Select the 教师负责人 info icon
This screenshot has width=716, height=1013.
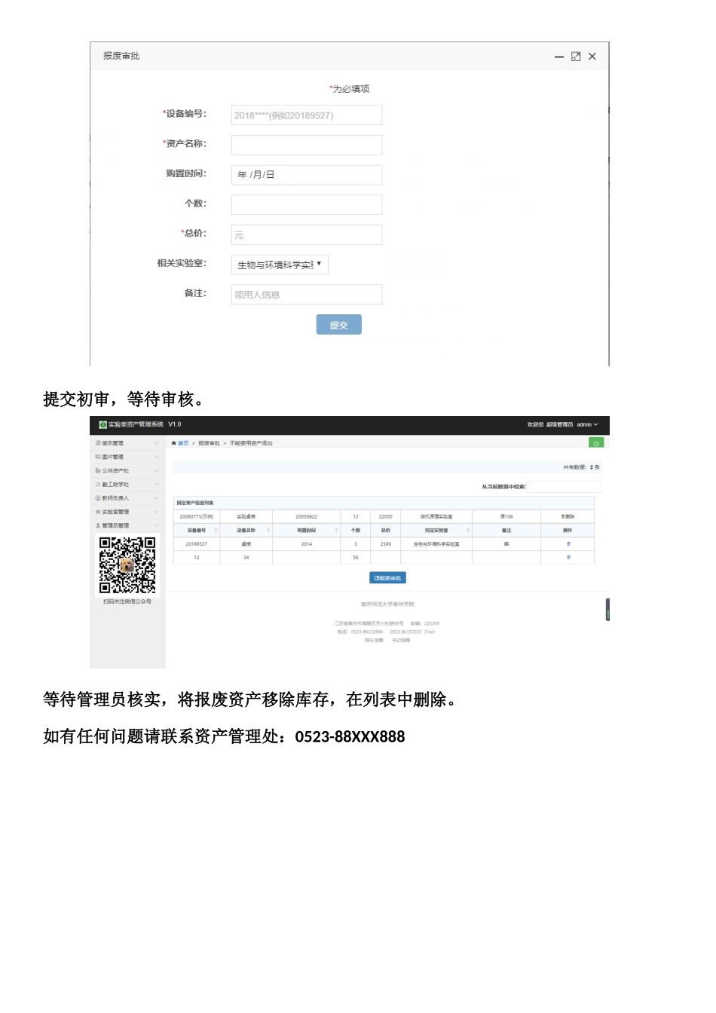click(x=98, y=498)
